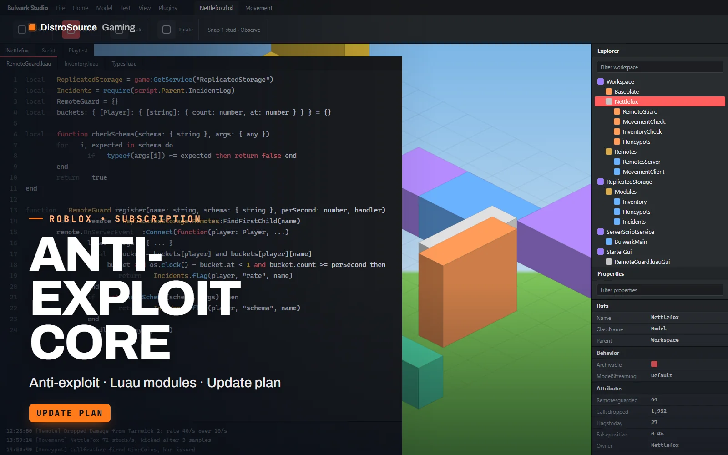Select the highlighted Nettlefox model row in Explorer

point(660,101)
